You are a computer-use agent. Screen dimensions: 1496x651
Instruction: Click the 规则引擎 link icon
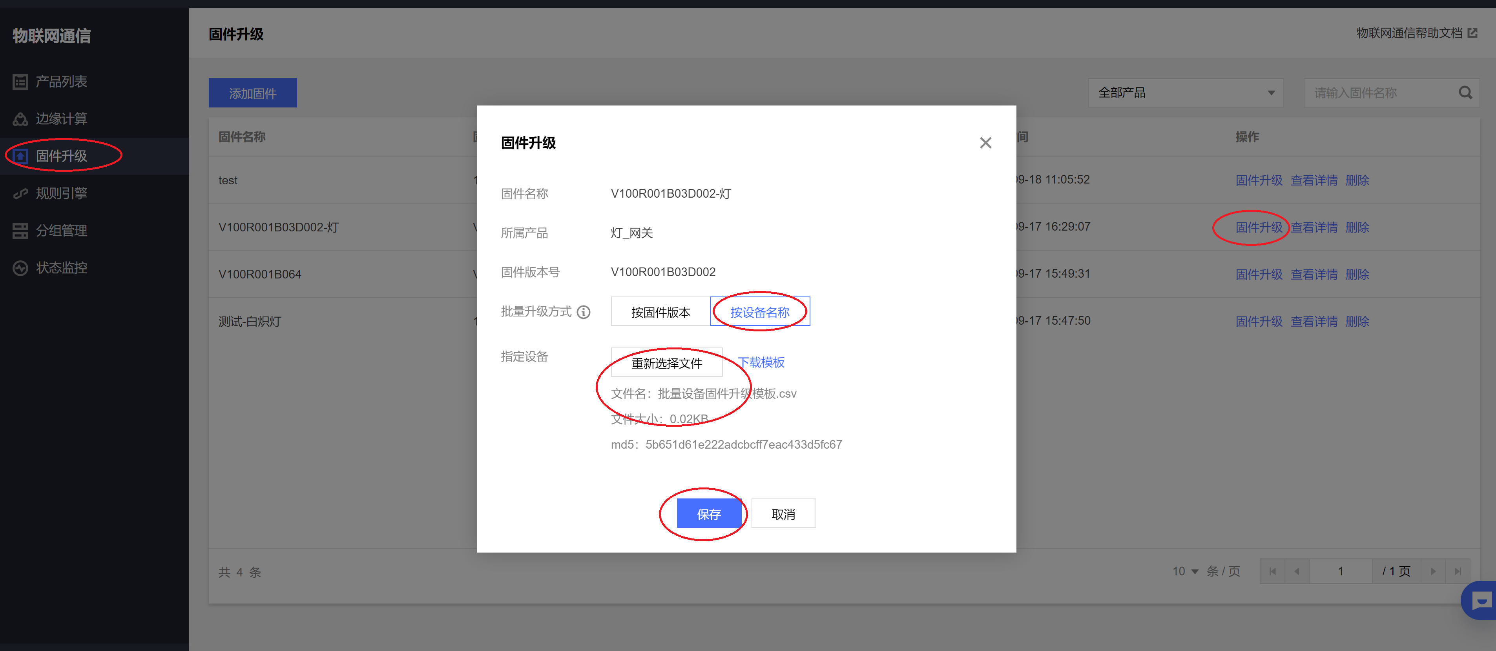(x=20, y=193)
